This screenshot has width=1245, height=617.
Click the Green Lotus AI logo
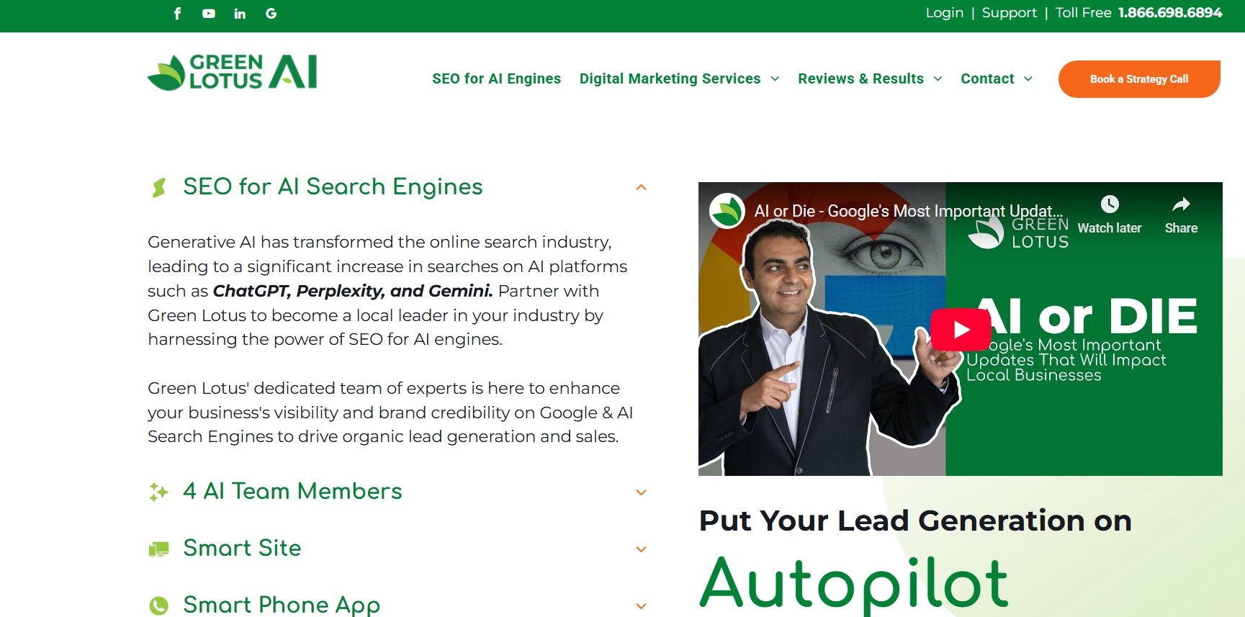pos(232,72)
